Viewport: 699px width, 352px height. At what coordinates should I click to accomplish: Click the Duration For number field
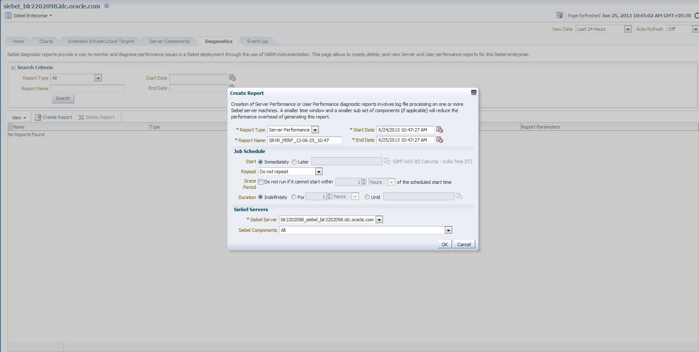point(316,196)
